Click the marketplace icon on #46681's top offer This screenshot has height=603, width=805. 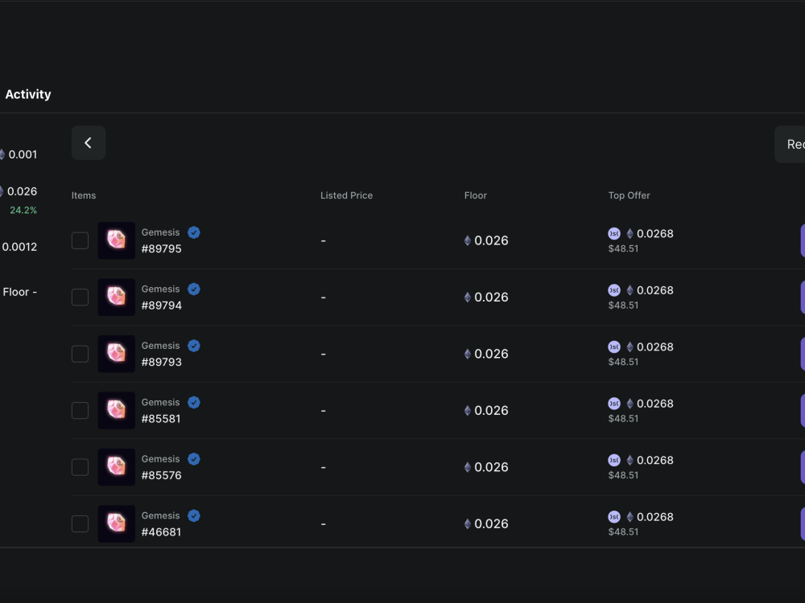[614, 517]
